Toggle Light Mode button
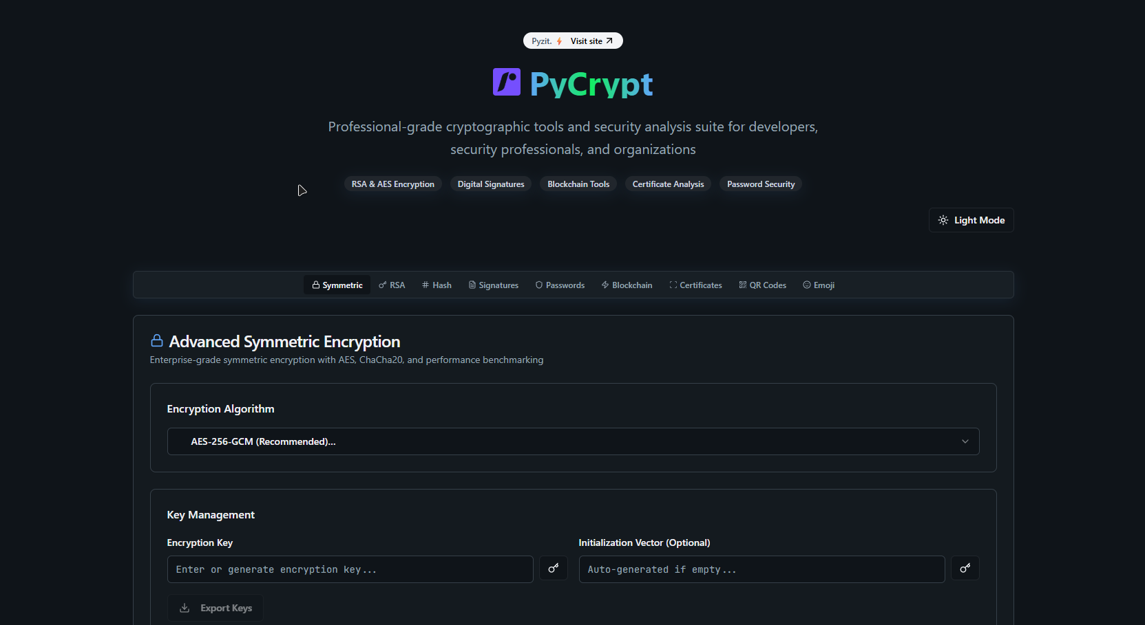The image size is (1145, 625). pos(971,220)
